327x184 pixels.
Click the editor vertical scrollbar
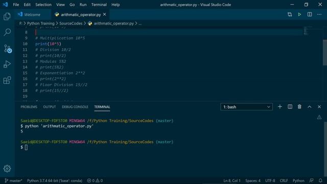325,53
